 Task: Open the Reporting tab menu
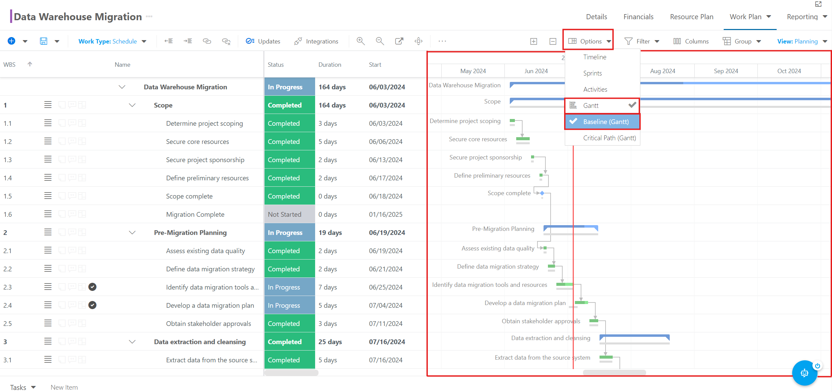[807, 17]
